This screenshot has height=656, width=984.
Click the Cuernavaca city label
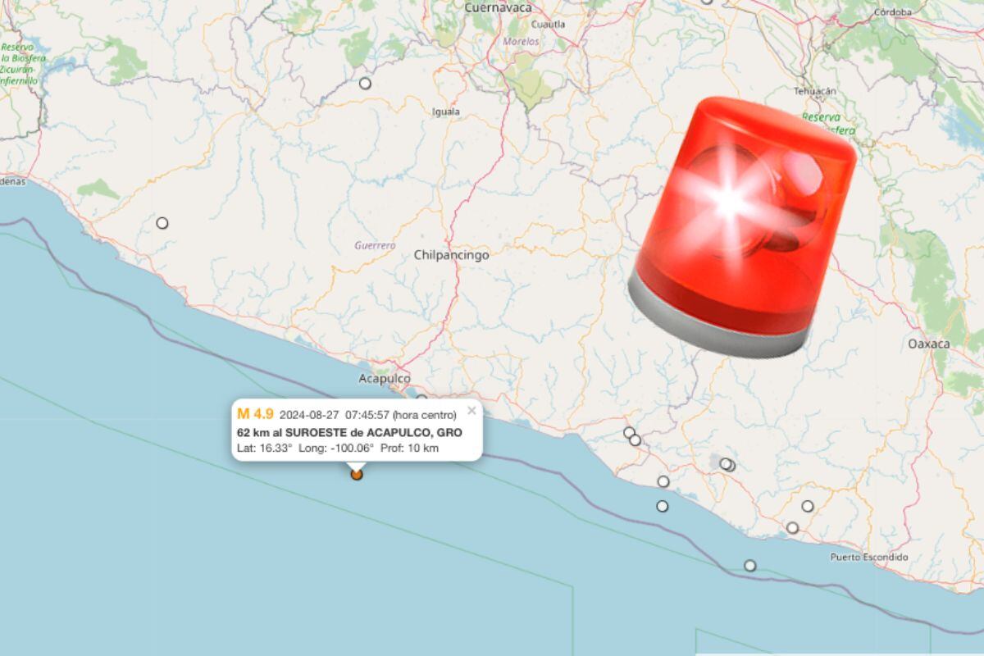[498, 7]
